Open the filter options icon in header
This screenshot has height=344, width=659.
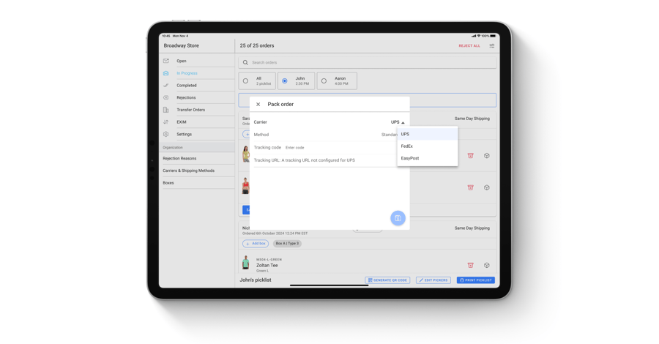[x=492, y=46]
